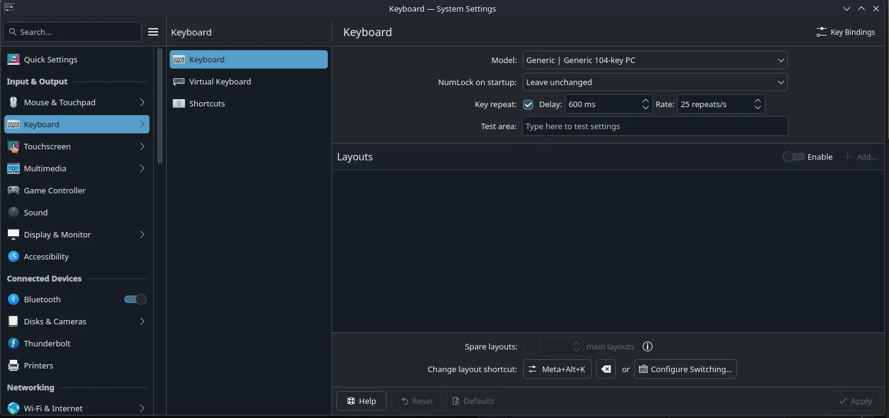This screenshot has width=889, height=418.
Task: Click the Key Bindings icon at top right
Action: (821, 32)
